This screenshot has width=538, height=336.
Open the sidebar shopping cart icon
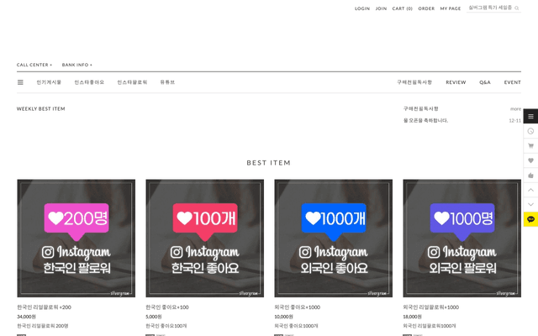pos(530,145)
